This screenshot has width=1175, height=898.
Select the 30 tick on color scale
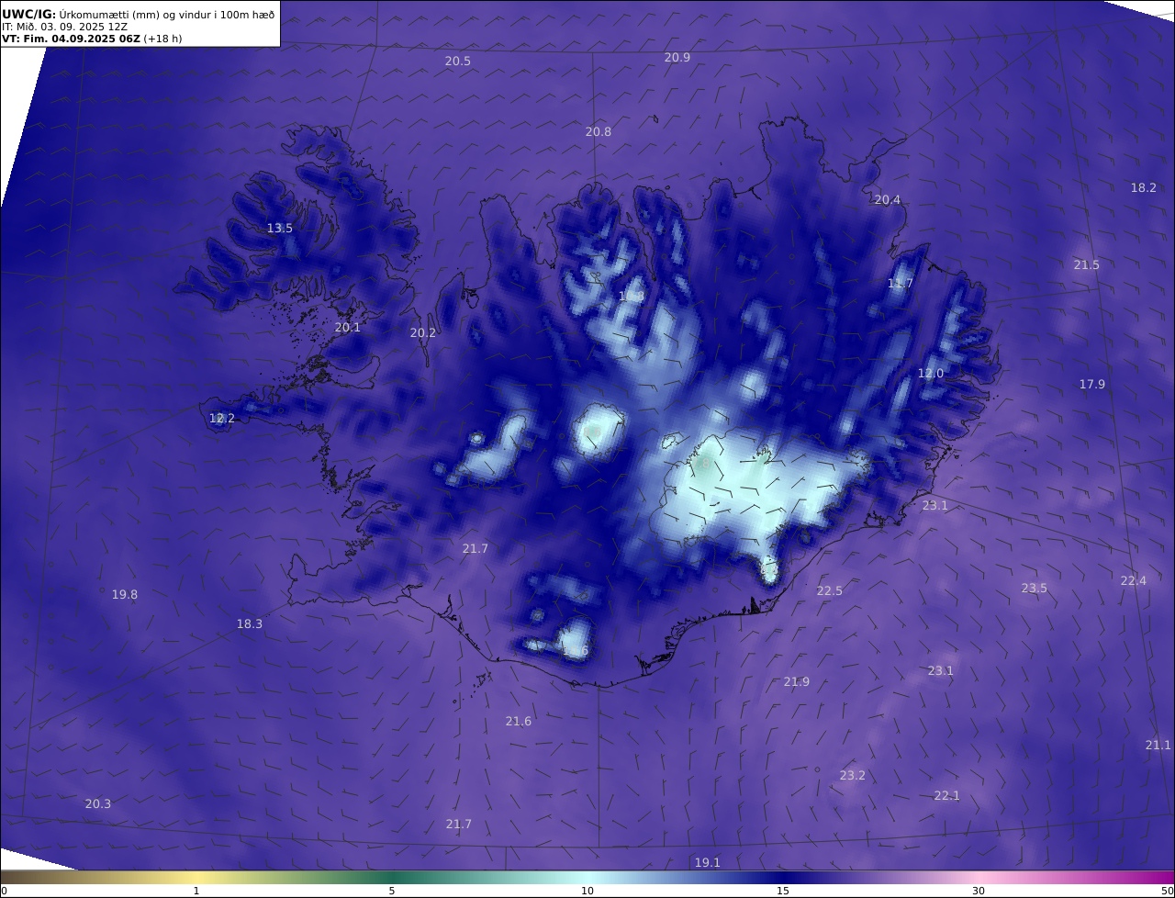tap(979, 891)
